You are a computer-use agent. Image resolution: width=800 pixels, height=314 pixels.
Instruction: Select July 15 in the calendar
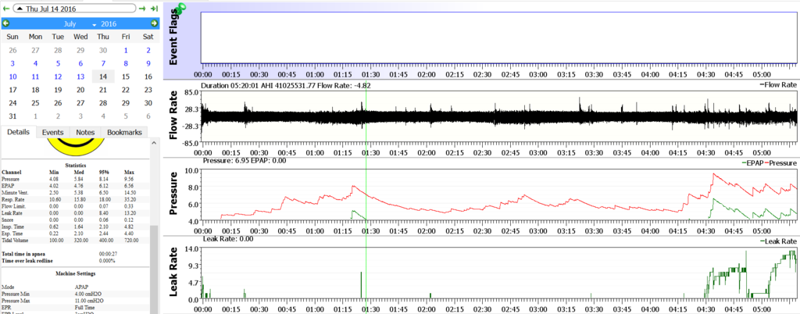(125, 77)
